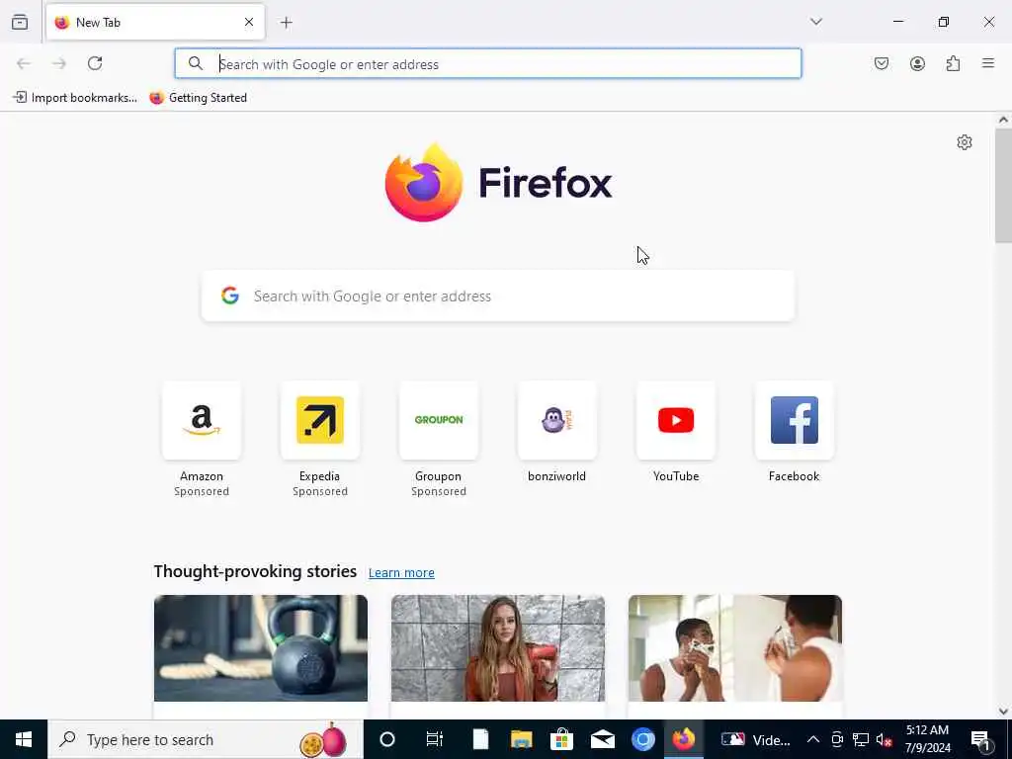1012x759 pixels.
Task: Click the page scrollbar up arrow
Action: pyautogui.click(x=1003, y=120)
